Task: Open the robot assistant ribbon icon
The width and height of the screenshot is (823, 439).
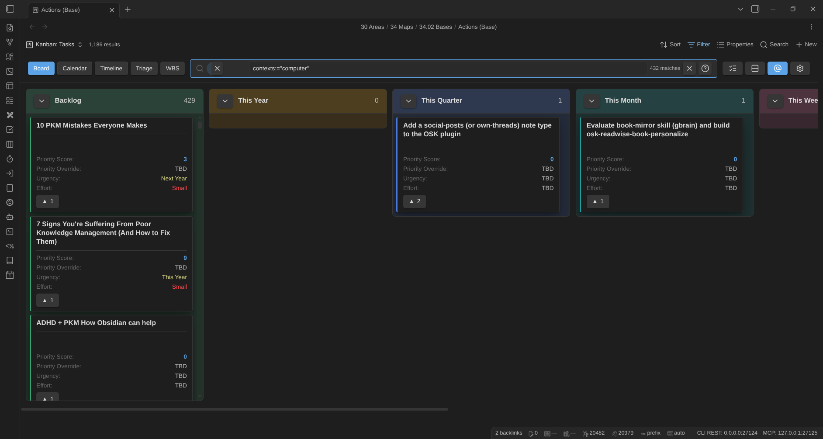Action: (x=10, y=217)
